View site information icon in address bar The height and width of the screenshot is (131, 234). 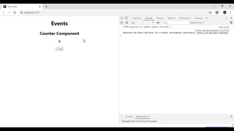click(22, 13)
